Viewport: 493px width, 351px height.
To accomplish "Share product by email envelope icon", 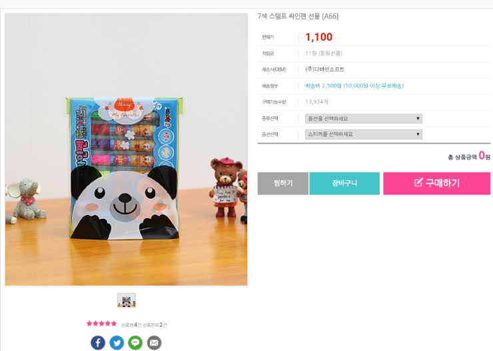I will pyautogui.click(x=154, y=342).
